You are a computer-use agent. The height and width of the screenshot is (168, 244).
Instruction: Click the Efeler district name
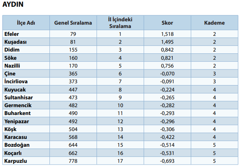(x=12, y=34)
